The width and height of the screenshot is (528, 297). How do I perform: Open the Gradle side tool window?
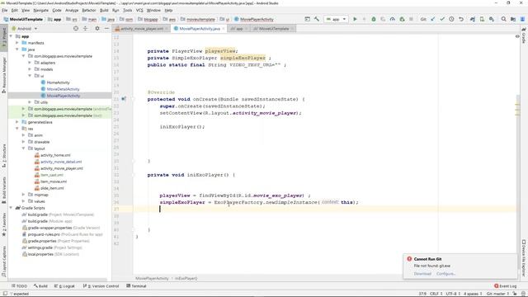(x=524, y=35)
